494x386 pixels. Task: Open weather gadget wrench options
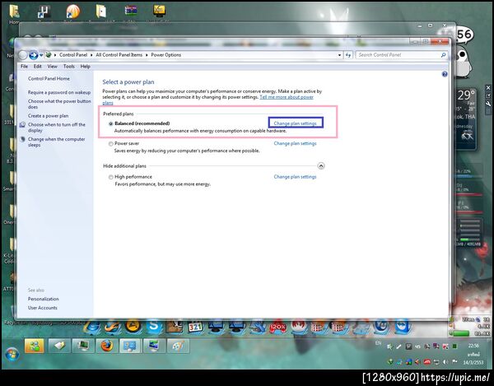tap(488, 103)
